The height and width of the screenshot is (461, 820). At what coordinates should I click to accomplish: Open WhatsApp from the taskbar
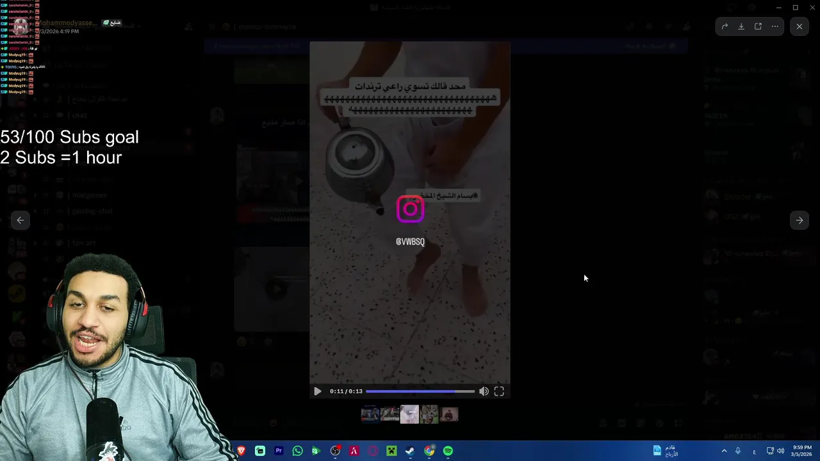click(297, 451)
